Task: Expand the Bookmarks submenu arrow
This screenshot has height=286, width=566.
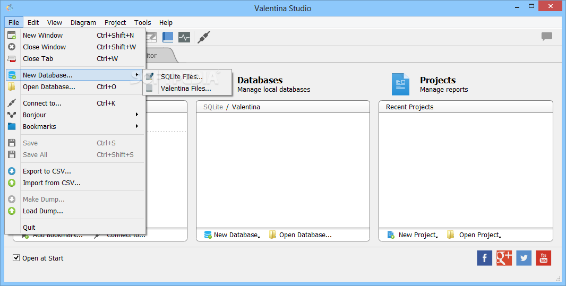Action: (x=137, y=126)
